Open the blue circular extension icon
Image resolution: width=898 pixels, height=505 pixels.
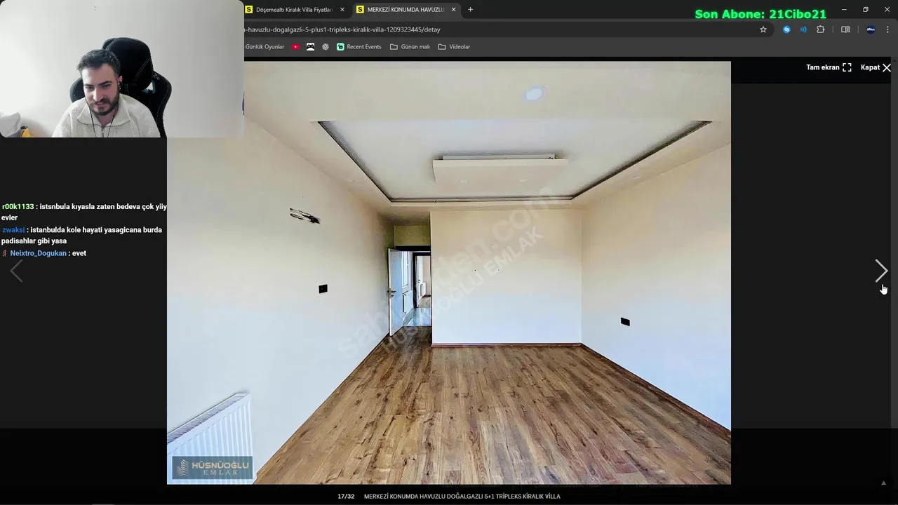point(786,29)
